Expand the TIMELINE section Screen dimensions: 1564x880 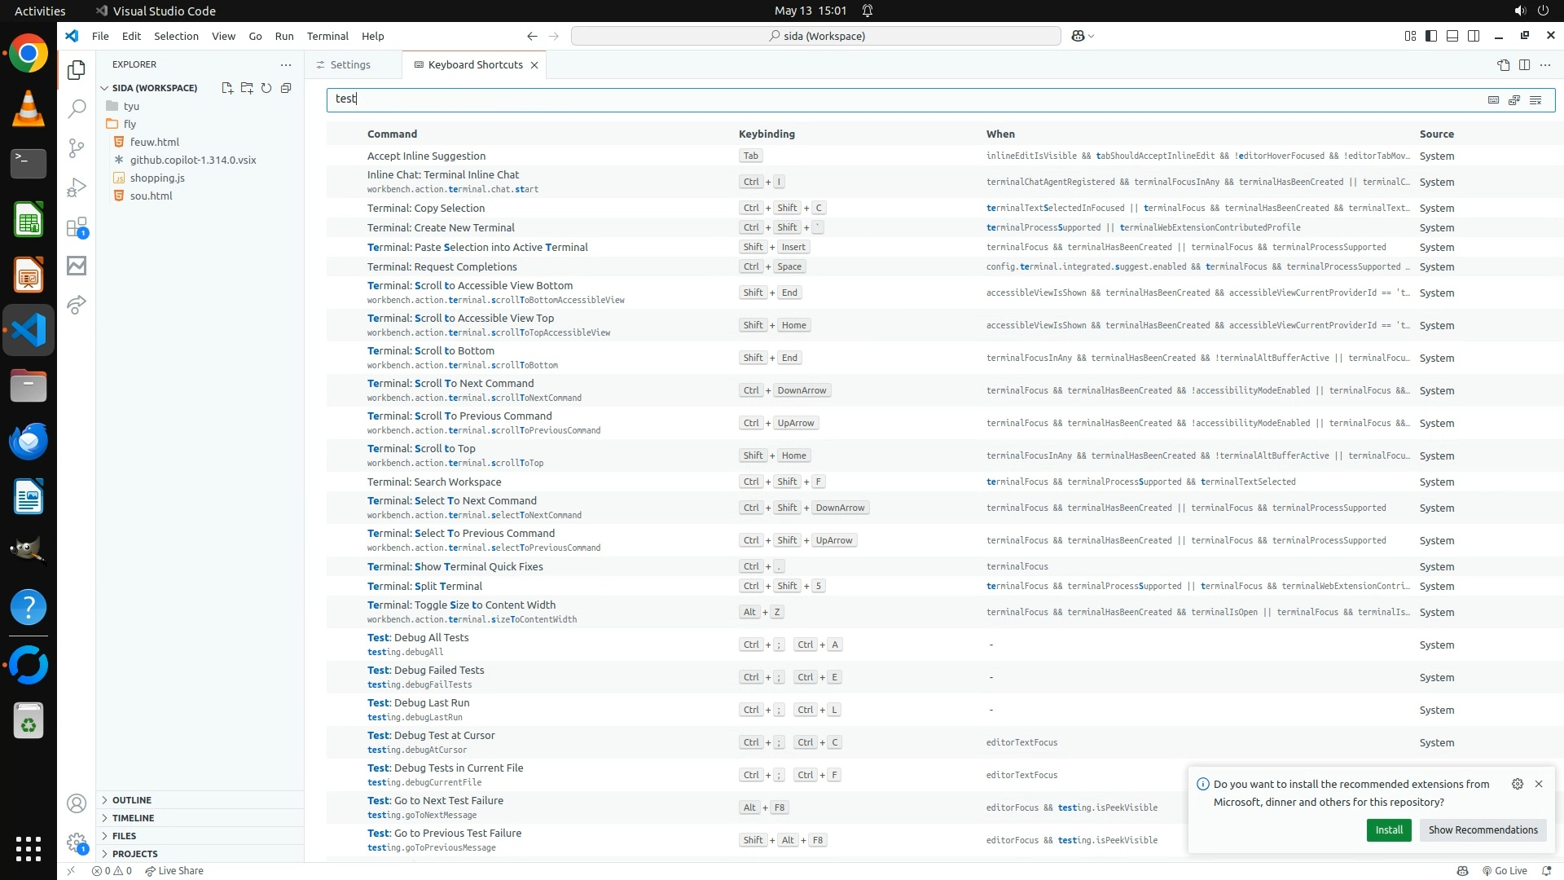[x=133, y=818]
